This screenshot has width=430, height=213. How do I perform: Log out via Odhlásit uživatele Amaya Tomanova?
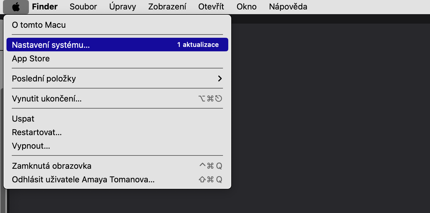tap(83, 180)
